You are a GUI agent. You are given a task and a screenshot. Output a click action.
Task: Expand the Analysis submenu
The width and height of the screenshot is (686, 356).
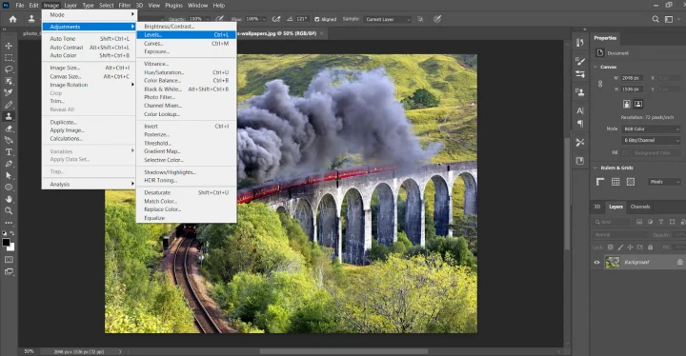[90, 184]
